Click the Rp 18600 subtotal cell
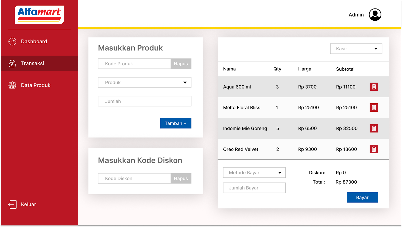Screen dimensions: 402x227 346,149
